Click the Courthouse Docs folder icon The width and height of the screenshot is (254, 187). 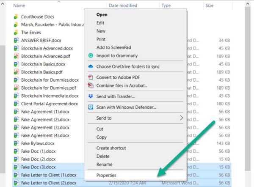tap(16, 17)
